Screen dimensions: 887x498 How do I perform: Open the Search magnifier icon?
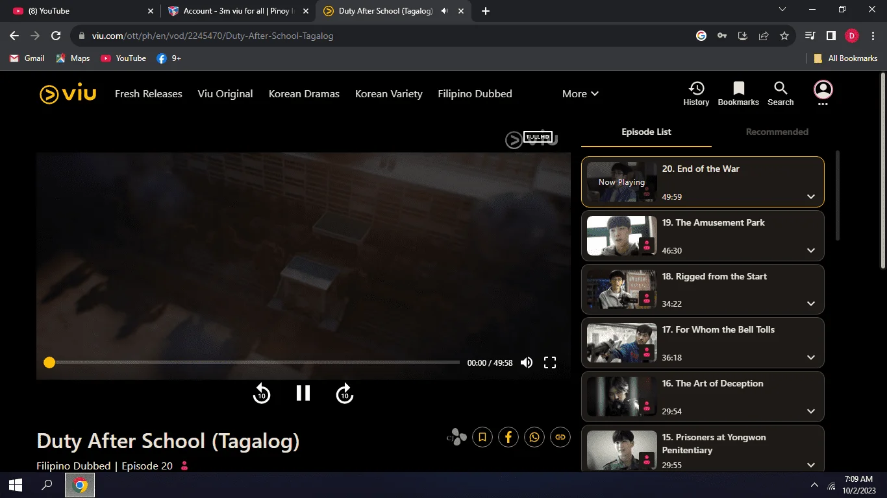click(781, 93)
